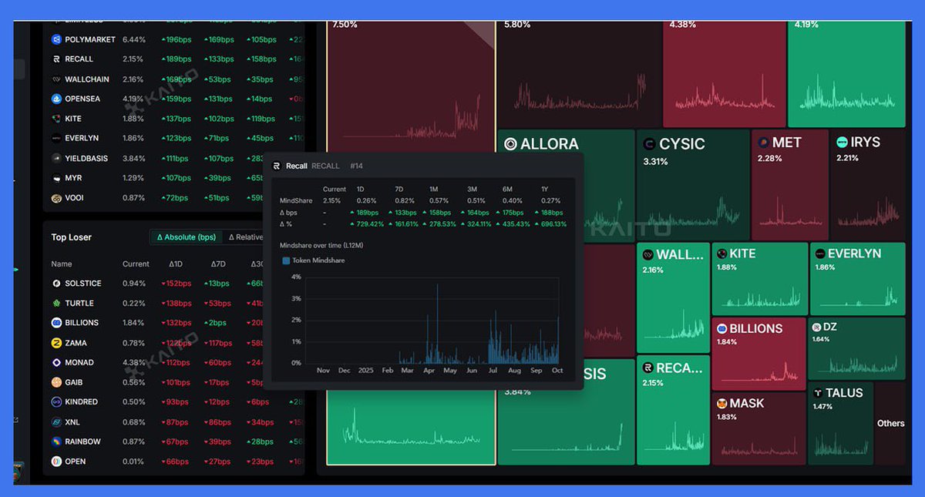Click the DZ logo in treemap
Screen dimensions: 925x497
pyautogui.click(x=816, y=327)
